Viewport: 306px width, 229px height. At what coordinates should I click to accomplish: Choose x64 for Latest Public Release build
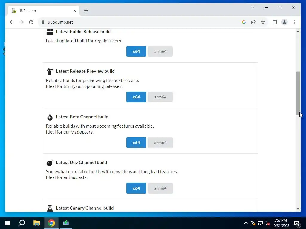(x=136, y=51)
